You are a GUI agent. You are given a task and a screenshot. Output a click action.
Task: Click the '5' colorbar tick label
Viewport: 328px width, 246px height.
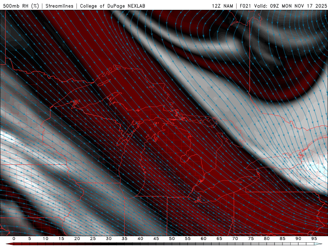pos(30,239)
